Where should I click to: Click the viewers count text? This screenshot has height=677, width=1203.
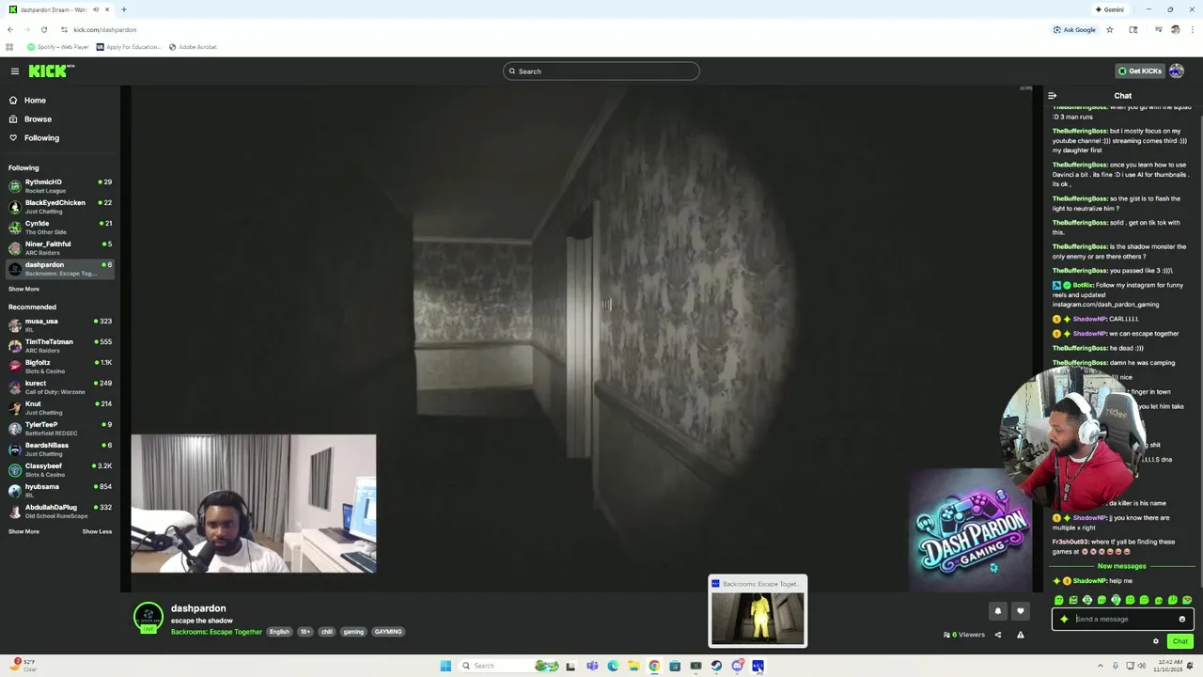tap(964, 635)
